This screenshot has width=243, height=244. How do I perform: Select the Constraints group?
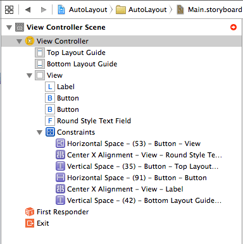[x=76, y=132]
